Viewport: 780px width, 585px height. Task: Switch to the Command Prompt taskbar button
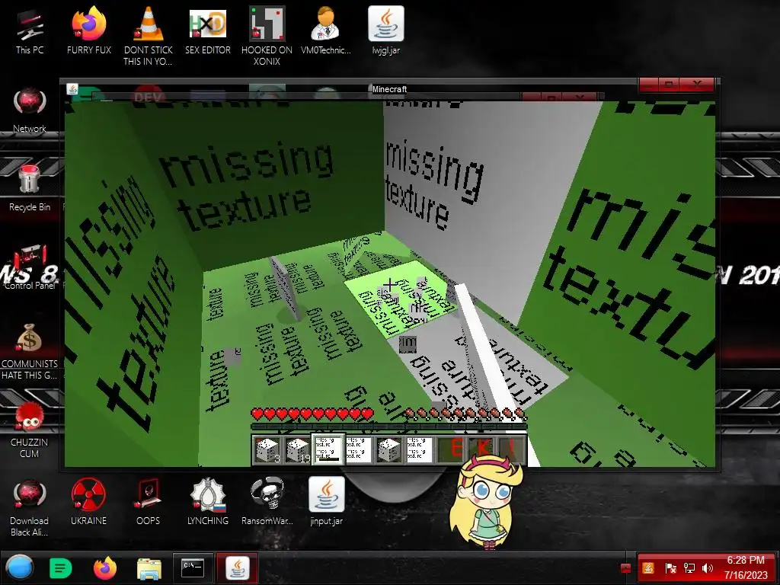coord(193,567)
